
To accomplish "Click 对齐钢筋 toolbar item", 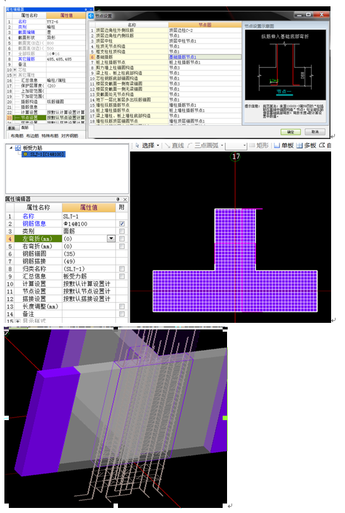I will pyautogui.click(x=69, y=135).
